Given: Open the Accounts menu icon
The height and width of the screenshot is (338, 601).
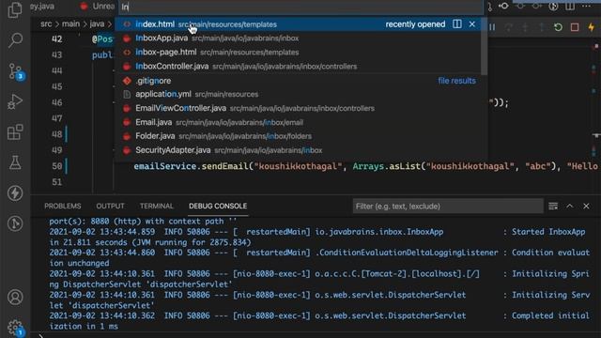Looking at the screenshot, I should [x=15, y=298].
